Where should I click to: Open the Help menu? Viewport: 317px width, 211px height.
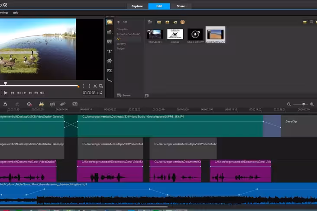(16, 13)
